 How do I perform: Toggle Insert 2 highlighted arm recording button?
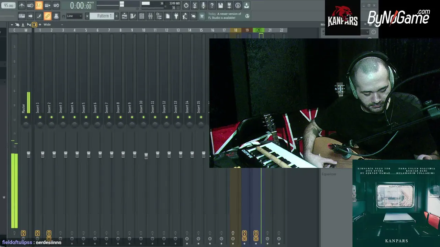(x=49, y=233)
